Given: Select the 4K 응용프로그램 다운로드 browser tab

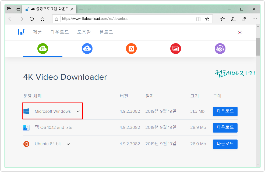Looking at the screenshot, I should coord(49,9).
